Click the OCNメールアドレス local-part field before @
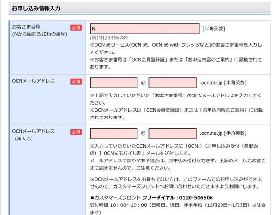Image resolution: width=274 pixels, height=215 pixels. coord(114,83)
